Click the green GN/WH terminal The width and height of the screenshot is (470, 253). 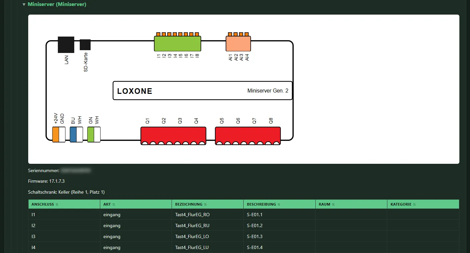[94, 134]
